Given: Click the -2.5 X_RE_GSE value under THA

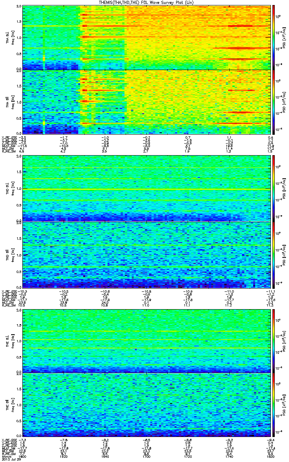Looking at the screenshot, I should click(x=23, y=137).
